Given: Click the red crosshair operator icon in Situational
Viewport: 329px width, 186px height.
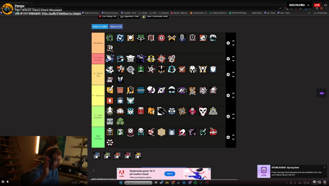Looking at the screenshot, I should click(161, 38).
